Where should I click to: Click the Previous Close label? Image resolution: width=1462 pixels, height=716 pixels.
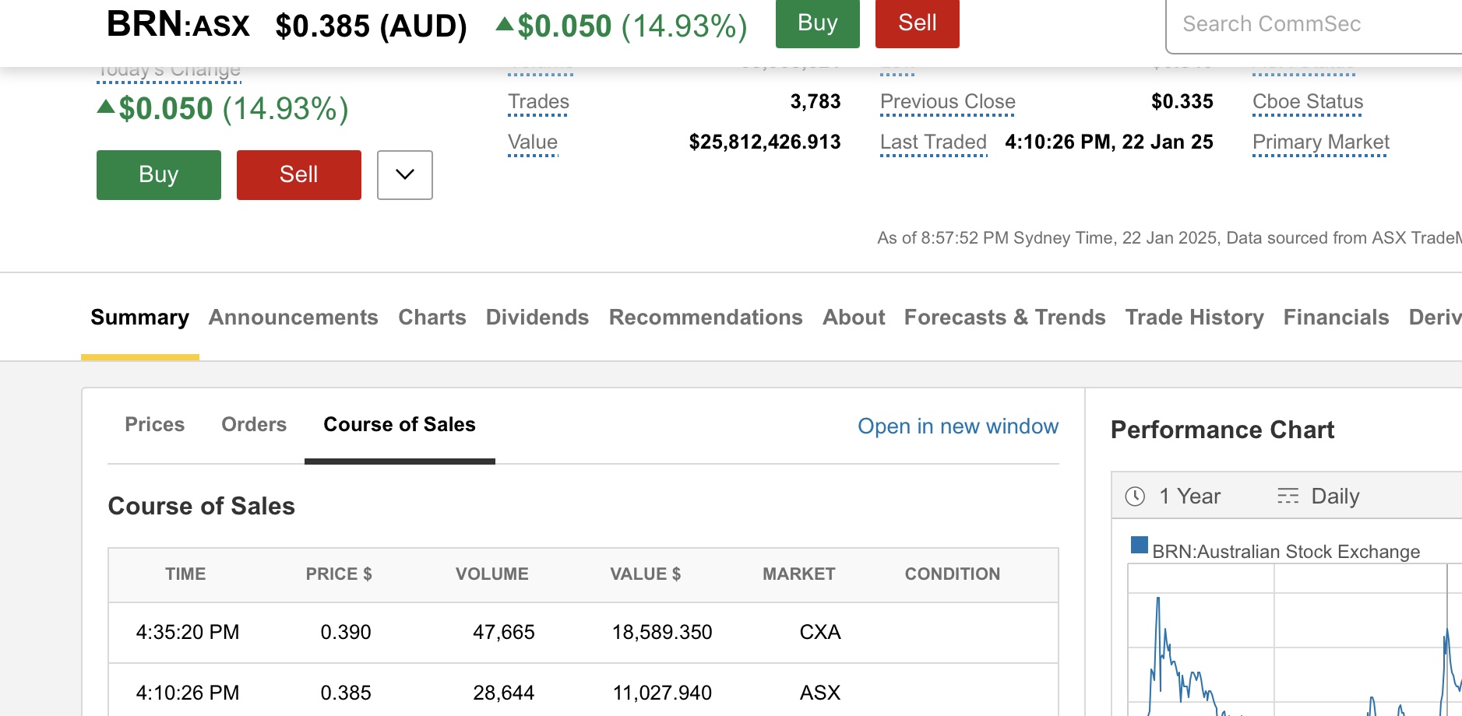(x=948, y=102)
